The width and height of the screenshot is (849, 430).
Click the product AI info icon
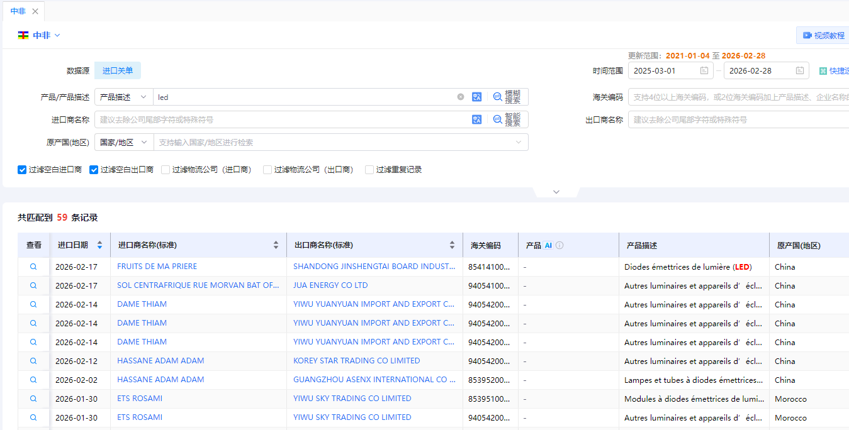click(559, 245)
